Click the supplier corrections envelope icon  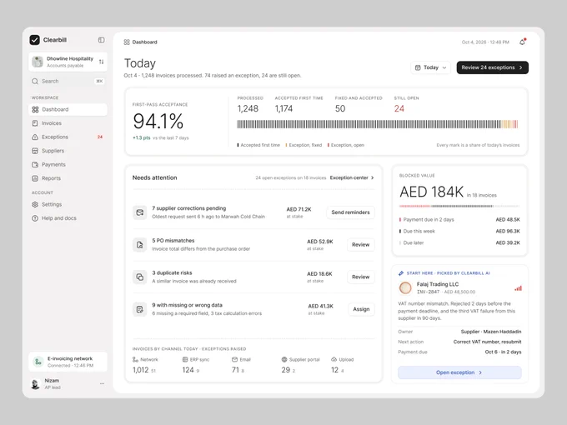(x=139, y=212)
